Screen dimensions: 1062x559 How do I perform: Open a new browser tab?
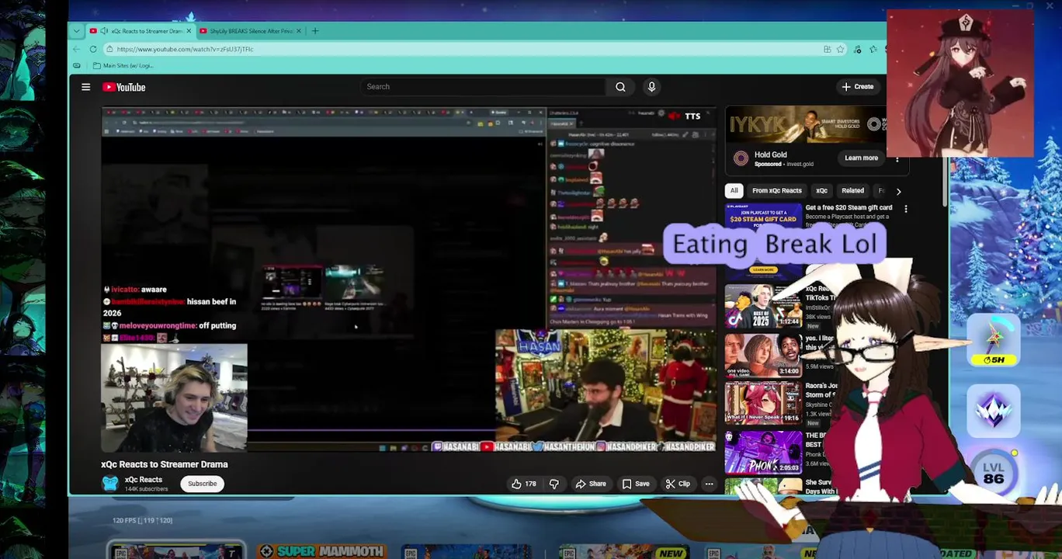(x=315, y=31)
